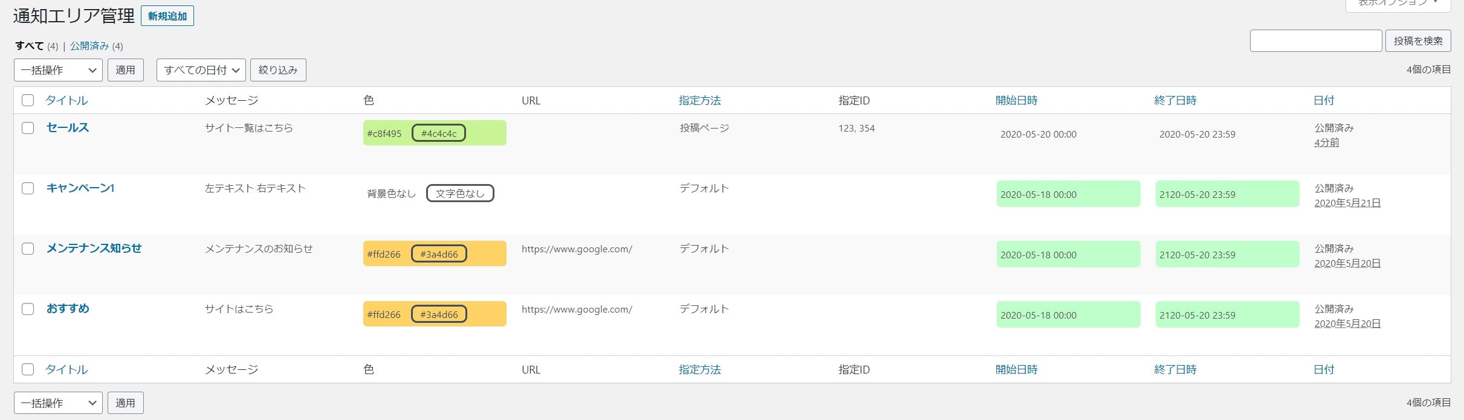1464x420 pixels.
Task: Click the 投稿ページ cell
Action: 705,128
